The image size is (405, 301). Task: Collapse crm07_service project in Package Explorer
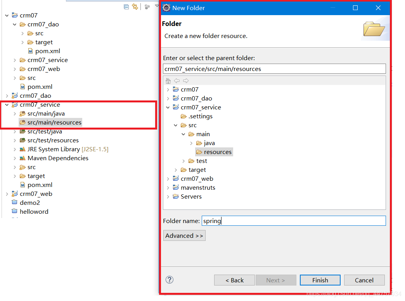pyautogui.click(x=7, y=105)
